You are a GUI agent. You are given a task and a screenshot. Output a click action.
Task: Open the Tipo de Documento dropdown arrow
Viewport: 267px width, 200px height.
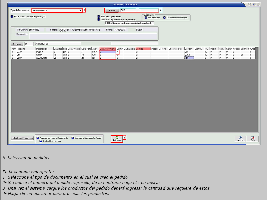point(80,11)
